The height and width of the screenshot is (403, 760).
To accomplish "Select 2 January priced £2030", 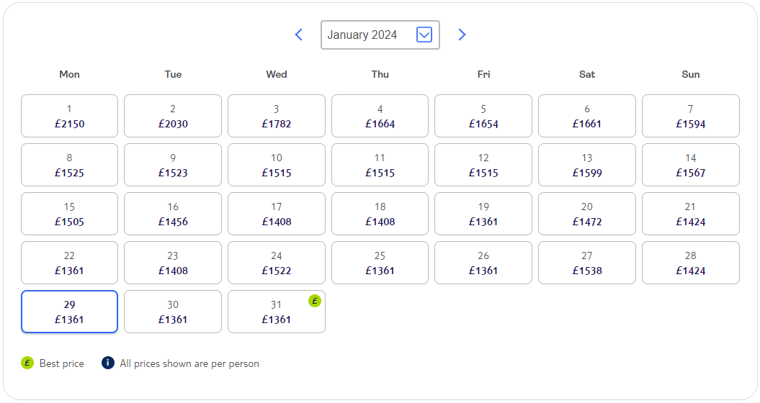I will click(x=173, y=116).
